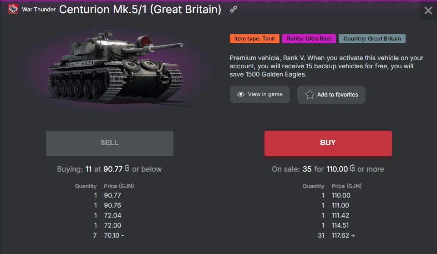Toggle Add to favorites

[x=331, y=95]
